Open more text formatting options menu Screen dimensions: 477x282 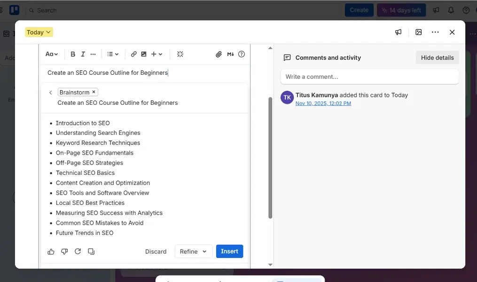[x=93, y=54]
